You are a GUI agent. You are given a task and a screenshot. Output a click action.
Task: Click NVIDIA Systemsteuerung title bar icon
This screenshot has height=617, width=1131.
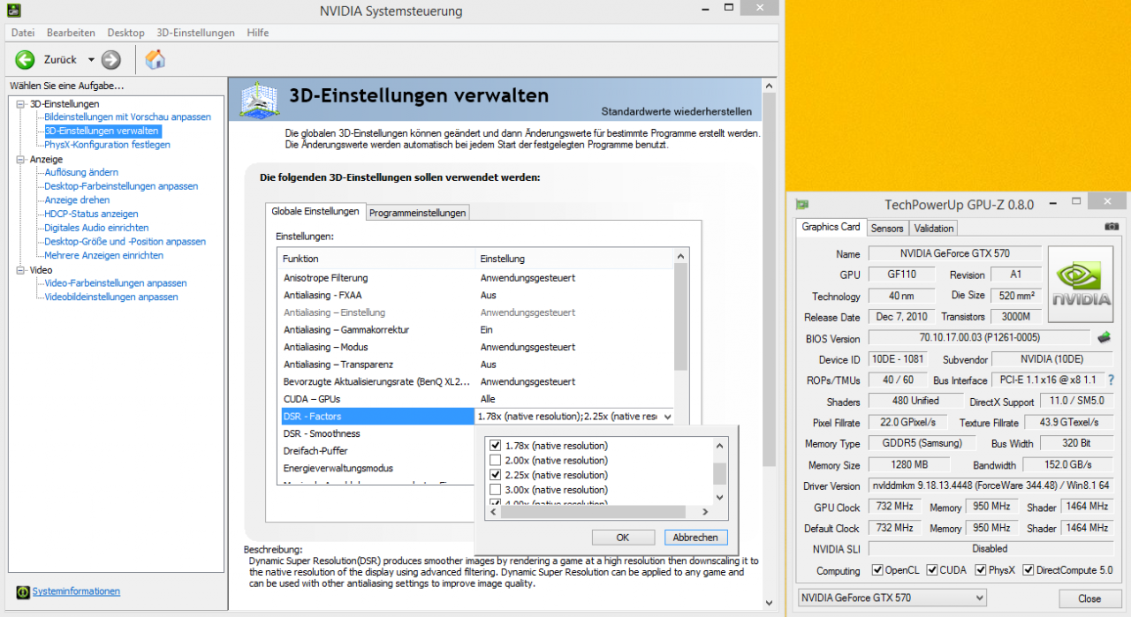point(13,11)
